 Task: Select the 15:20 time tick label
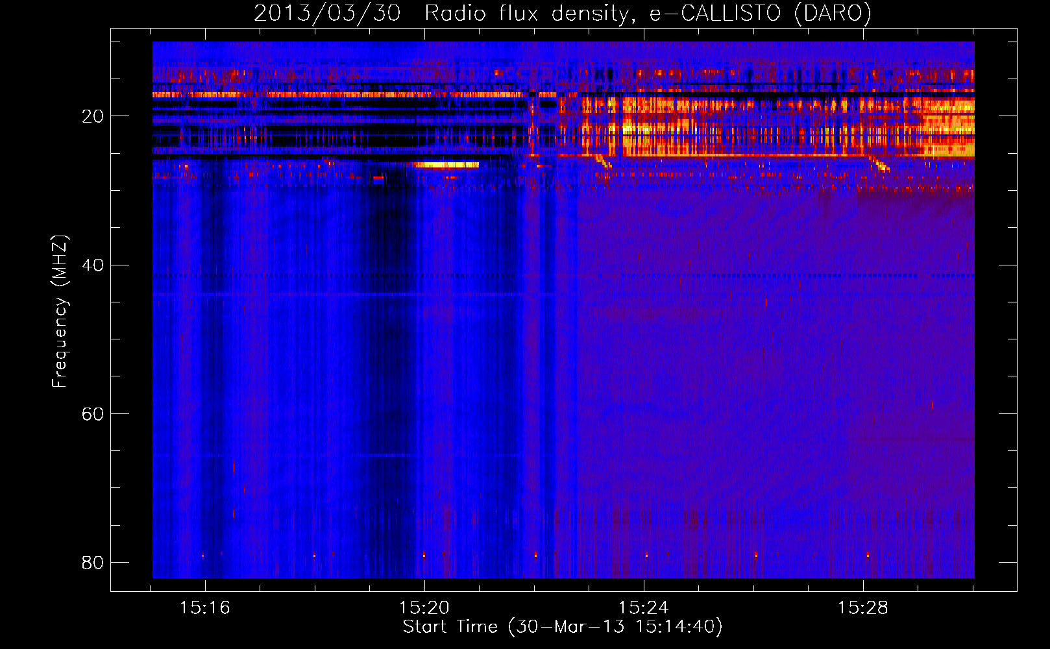[x=424, y=608]
